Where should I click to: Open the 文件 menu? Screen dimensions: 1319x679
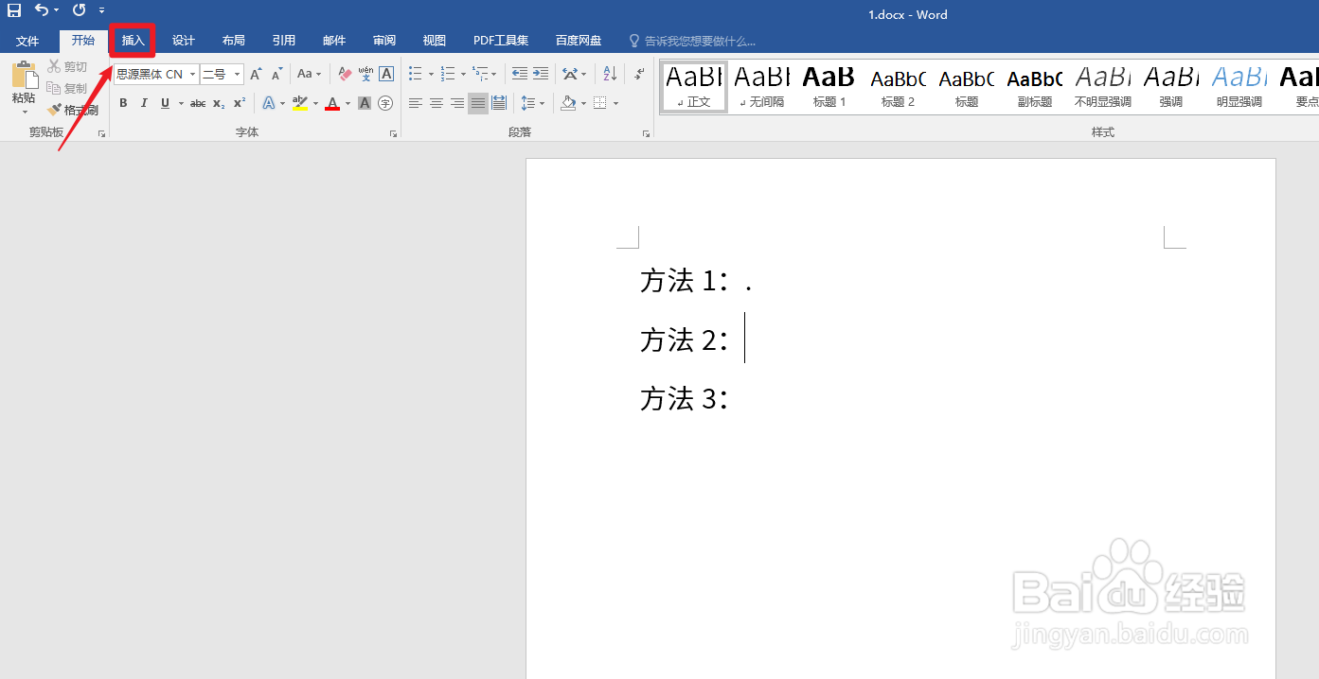27,41
